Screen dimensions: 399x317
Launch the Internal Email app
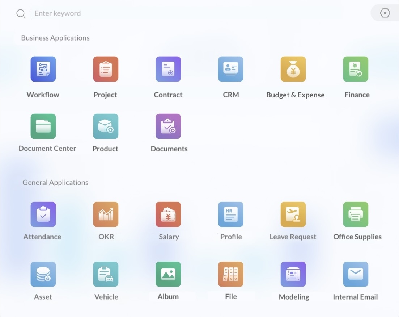[x=356, y=274]
